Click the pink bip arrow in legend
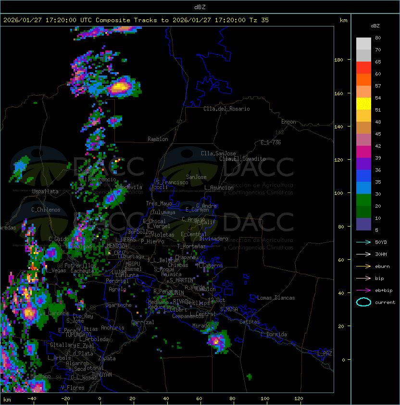400x405 pixels. coord(363,278)
